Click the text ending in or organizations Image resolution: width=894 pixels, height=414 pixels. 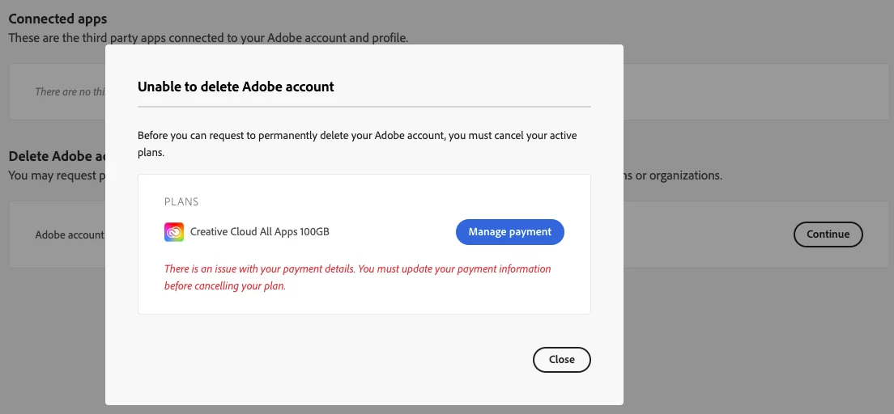pos(672,175)
